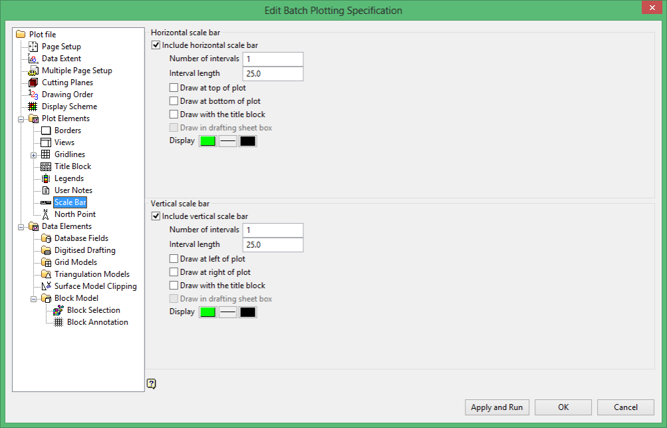The image size is (667, 428).
Task: Uncheck Include horizontal scale bar
Action: coord(156,45)
